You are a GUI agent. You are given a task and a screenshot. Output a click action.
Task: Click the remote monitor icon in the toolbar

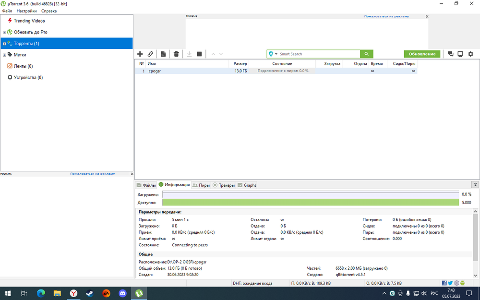point(460,54)
